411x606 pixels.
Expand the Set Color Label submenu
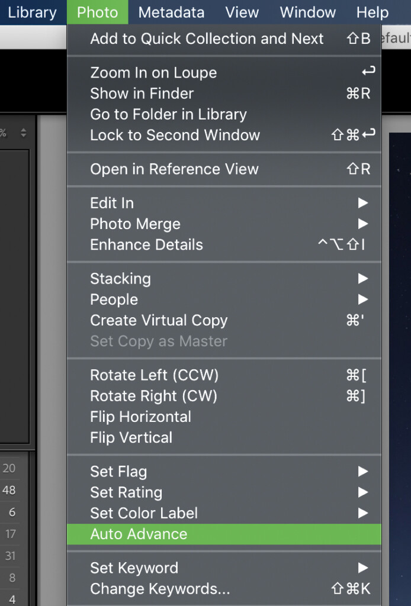[224, 513]
